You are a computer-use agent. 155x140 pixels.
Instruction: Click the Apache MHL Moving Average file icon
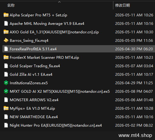pos(6,23)
